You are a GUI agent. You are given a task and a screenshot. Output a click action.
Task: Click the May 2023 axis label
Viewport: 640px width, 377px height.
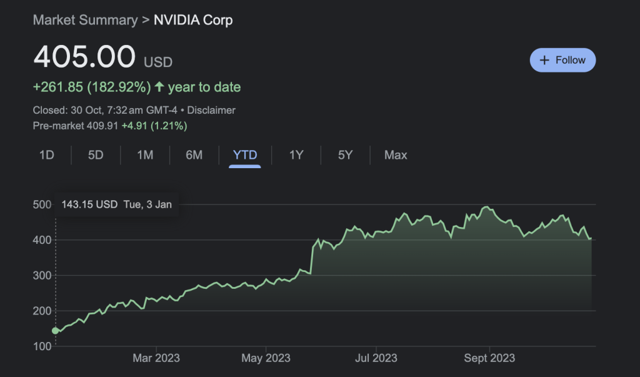pyautogui.click(x=266, y=358)
